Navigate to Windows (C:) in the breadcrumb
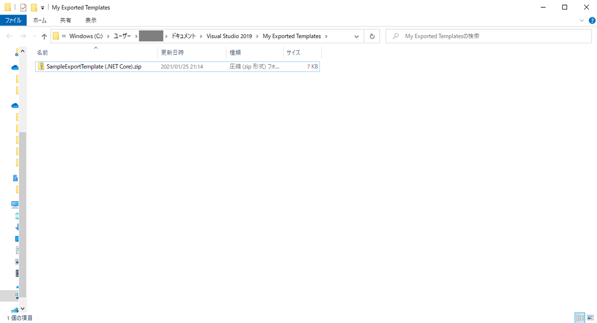Image resolution: width=597 pixels, height=323 pixels. (86, 36)
